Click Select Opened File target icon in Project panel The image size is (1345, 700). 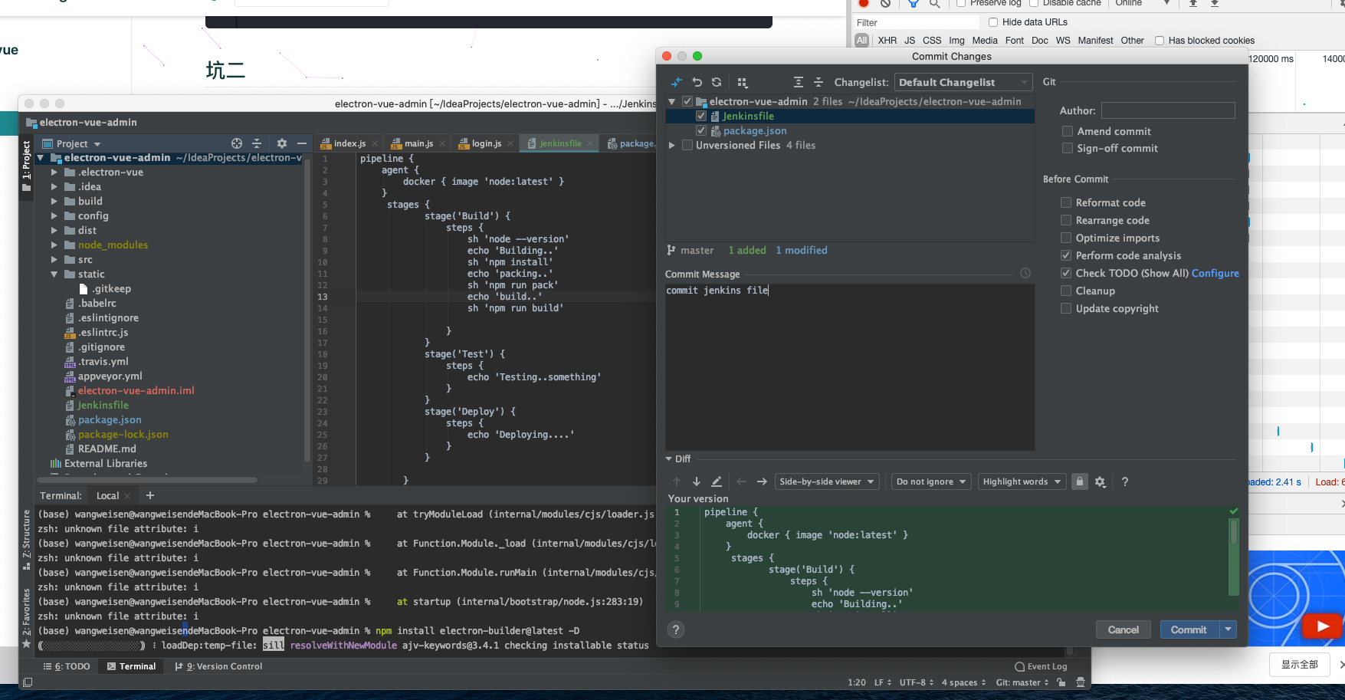coord(237,143)
